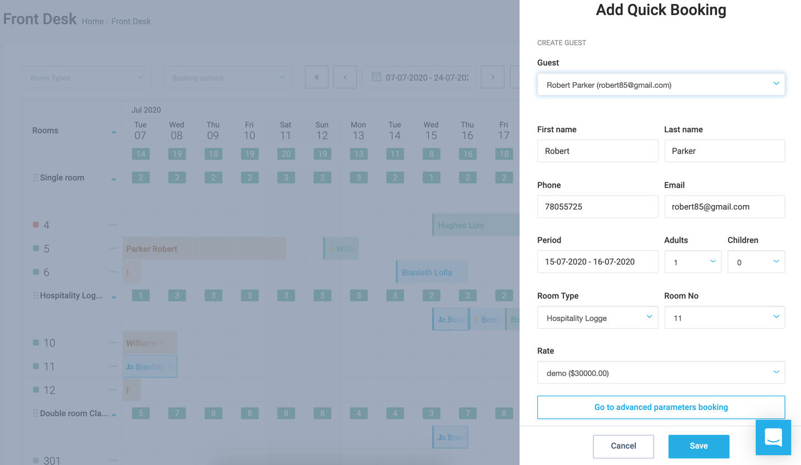Collapse the Double room Classic group
Viewport: 801px width, 465px height.
click(113, 414)
